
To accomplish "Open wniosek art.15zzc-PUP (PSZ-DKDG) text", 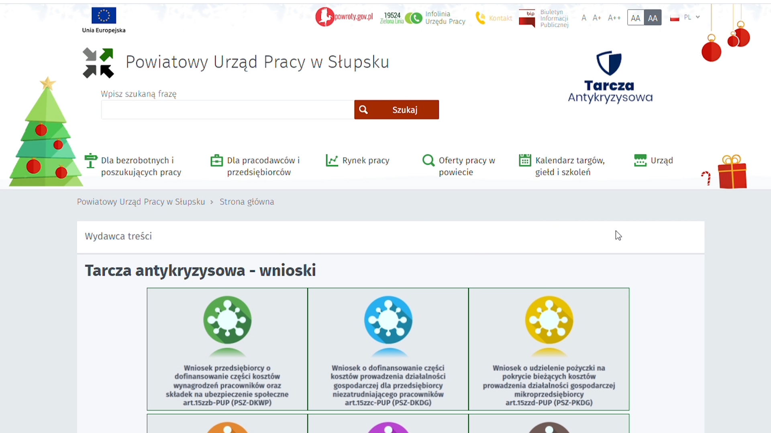I will click(x=388, y=385).
